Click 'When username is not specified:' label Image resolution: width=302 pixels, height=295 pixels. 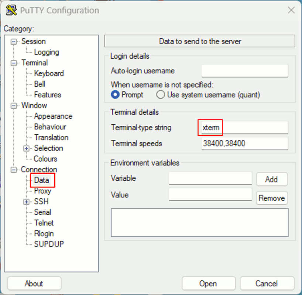162,85
